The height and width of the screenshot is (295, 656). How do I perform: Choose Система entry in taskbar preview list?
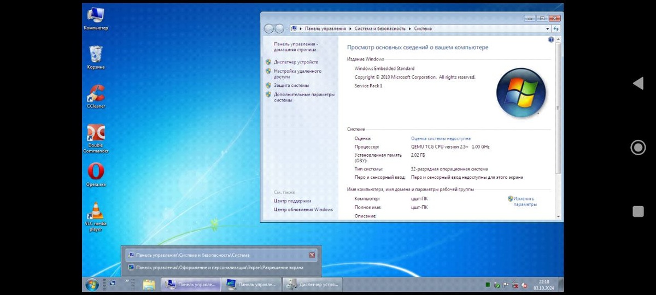click(x=221, y=255)
